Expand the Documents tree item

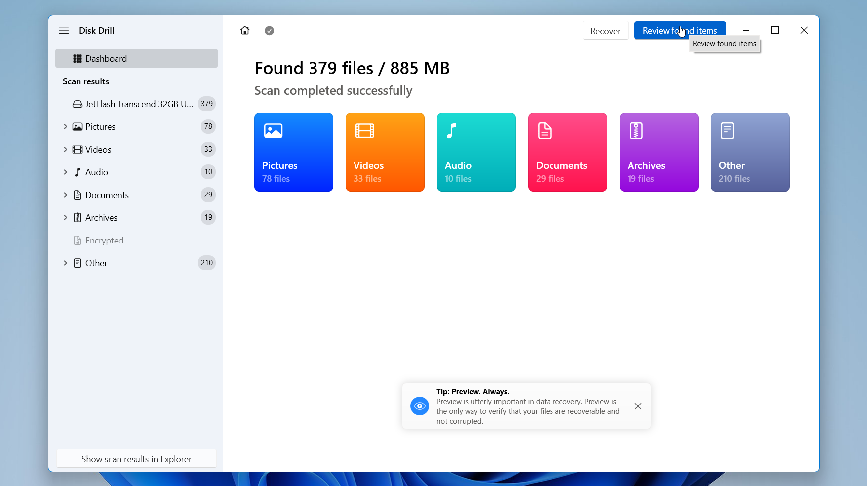(65, 195)
